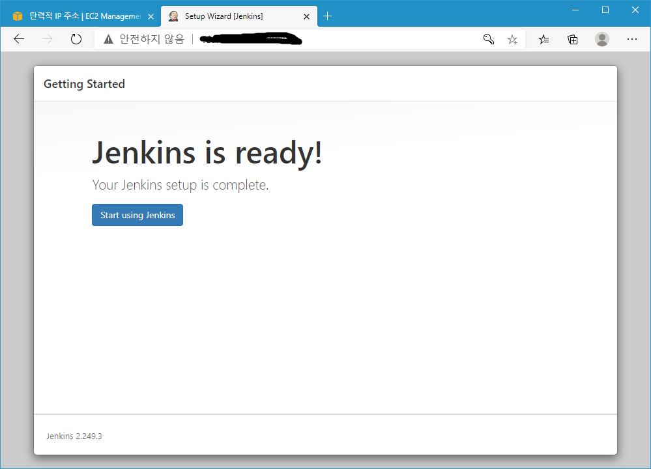Click the Getting Started header text

point(84,84)
